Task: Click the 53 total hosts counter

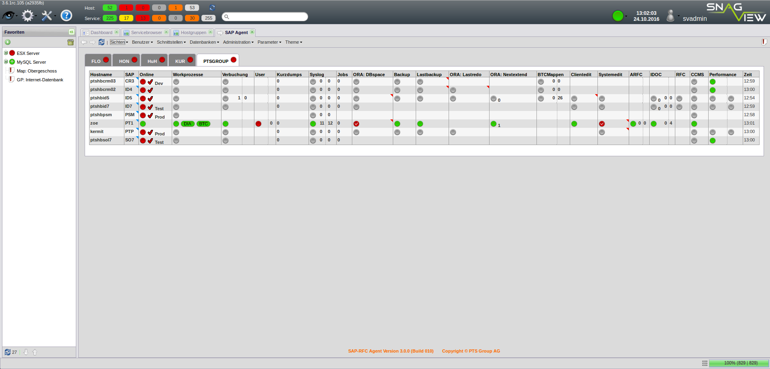Action: click(192, 8)
